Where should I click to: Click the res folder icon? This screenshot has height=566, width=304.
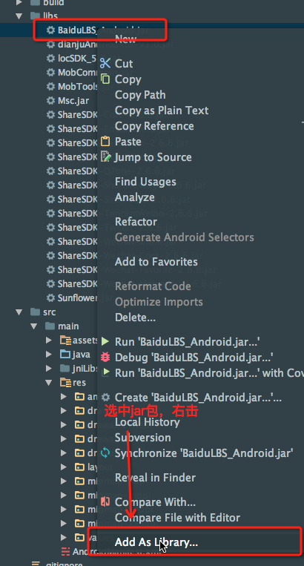pyautogui.click(x=65, y=382)
